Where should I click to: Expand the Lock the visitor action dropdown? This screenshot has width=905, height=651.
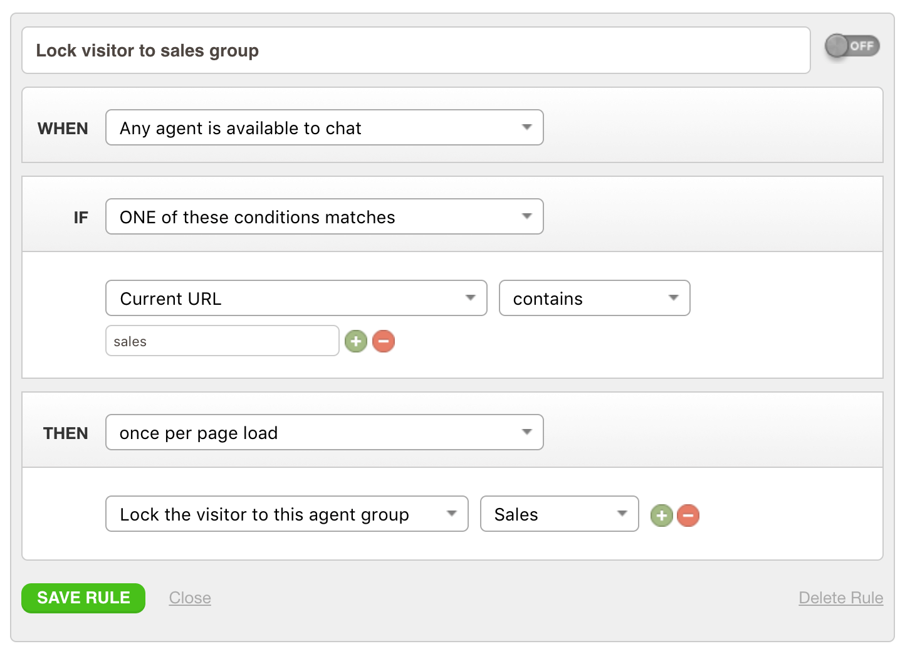pos(286,514)
